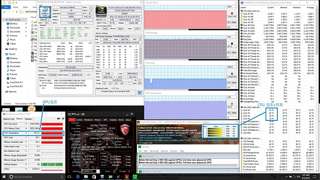
Task: Click red color swatch on Core #0 Clock graph
Action: tap(232, 13)
